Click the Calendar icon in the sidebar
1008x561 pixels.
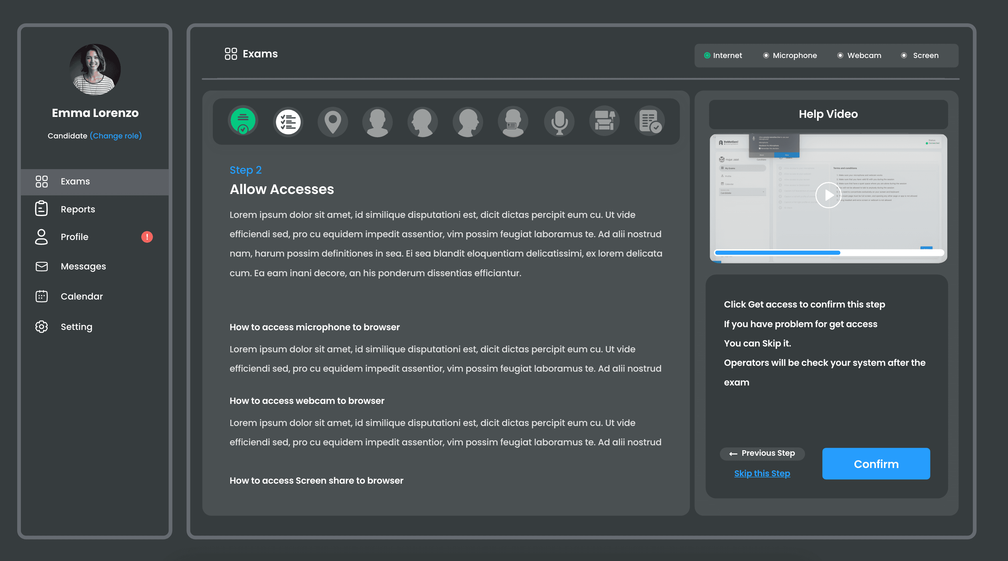(41, 296)
